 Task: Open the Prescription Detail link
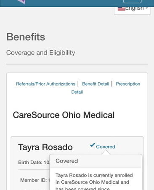[106, 88]
